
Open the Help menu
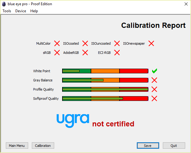pyautogui.click(x=34, y=11)
